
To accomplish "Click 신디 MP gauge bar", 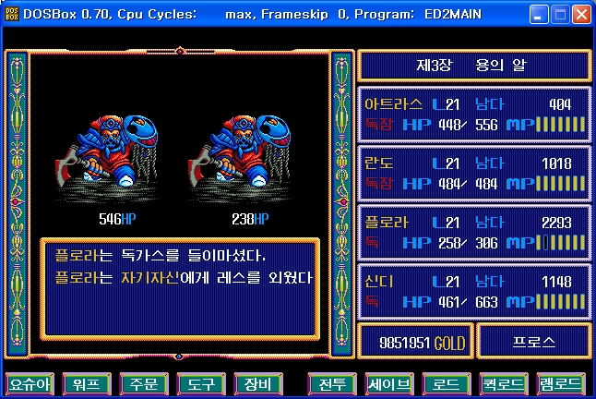I will click(x=561, y=302).
